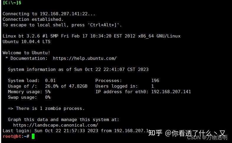Click the Swap usage 0% value
232x143 pixels.
point(48,97)
